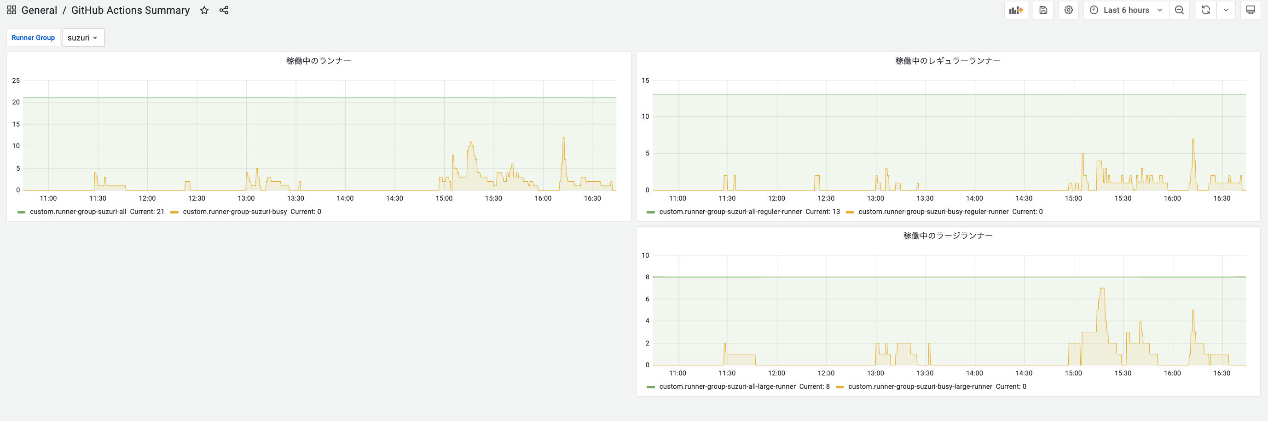Enable cycle view mode with monitor icon
Viewport: 1268px width, 421px height.
point(1250,10)
